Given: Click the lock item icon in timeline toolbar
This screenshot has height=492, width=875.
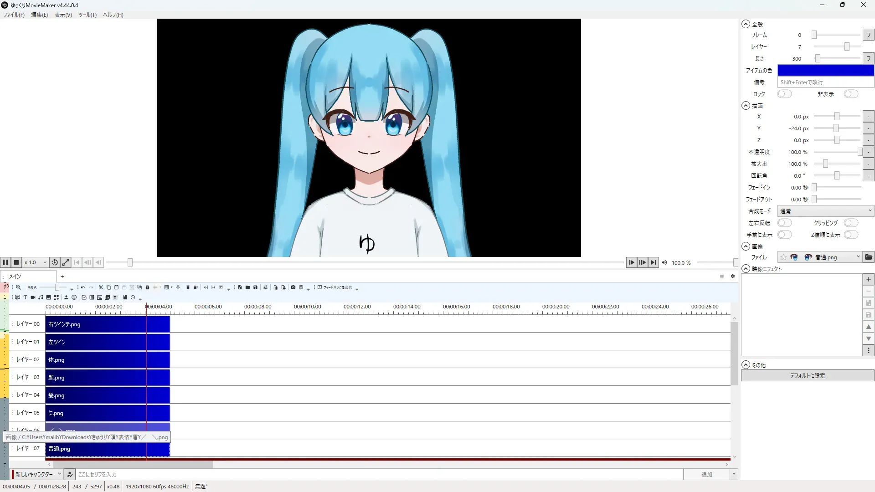Looking at the screenshot, I should (147, 287).
